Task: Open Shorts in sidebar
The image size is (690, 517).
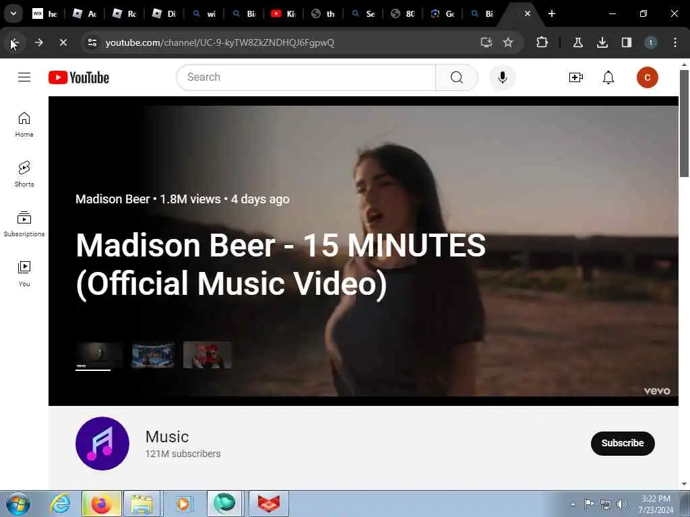Action: tap(24, 174)
